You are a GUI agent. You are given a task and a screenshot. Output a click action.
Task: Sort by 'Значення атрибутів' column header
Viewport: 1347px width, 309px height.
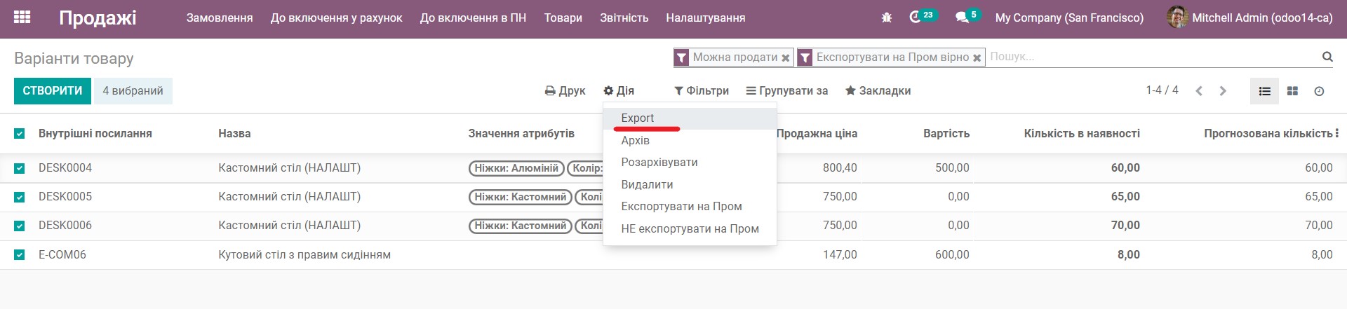click(x=521, y=134)
